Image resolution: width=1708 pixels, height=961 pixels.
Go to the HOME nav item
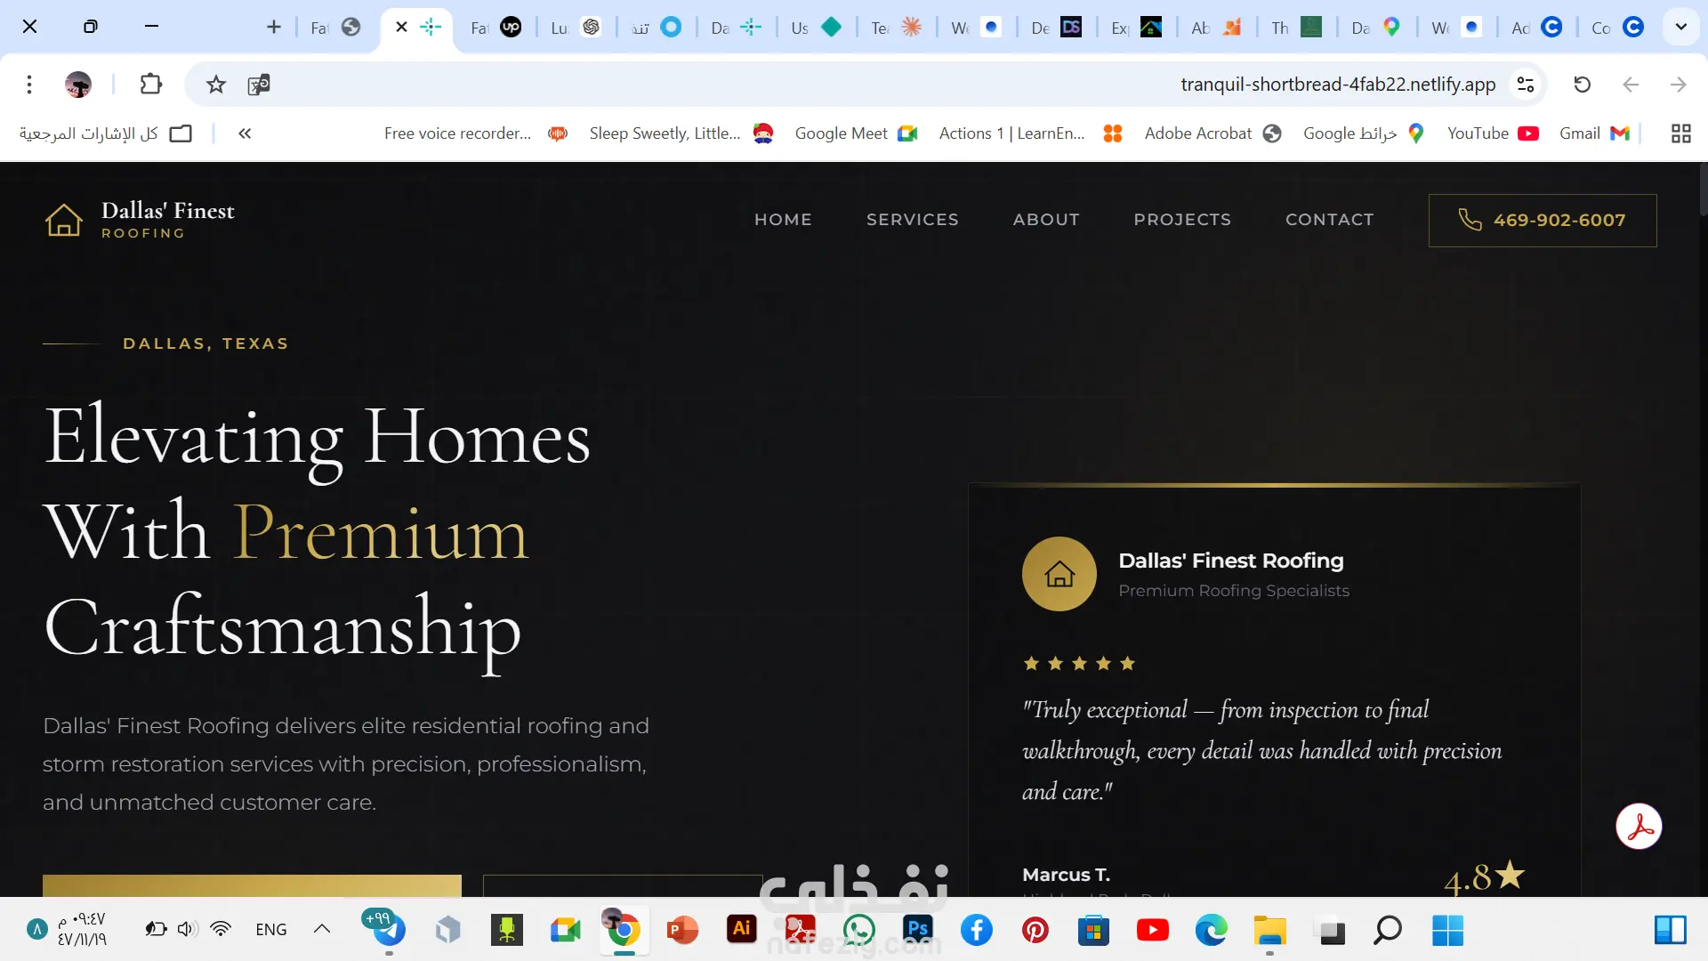click(783, 220)
